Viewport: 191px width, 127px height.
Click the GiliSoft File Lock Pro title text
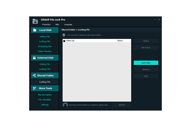click(x=53, y=20)
